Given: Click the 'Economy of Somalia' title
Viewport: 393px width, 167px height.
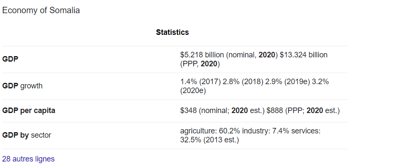Looking at the screenshot, I should [41, 10].
